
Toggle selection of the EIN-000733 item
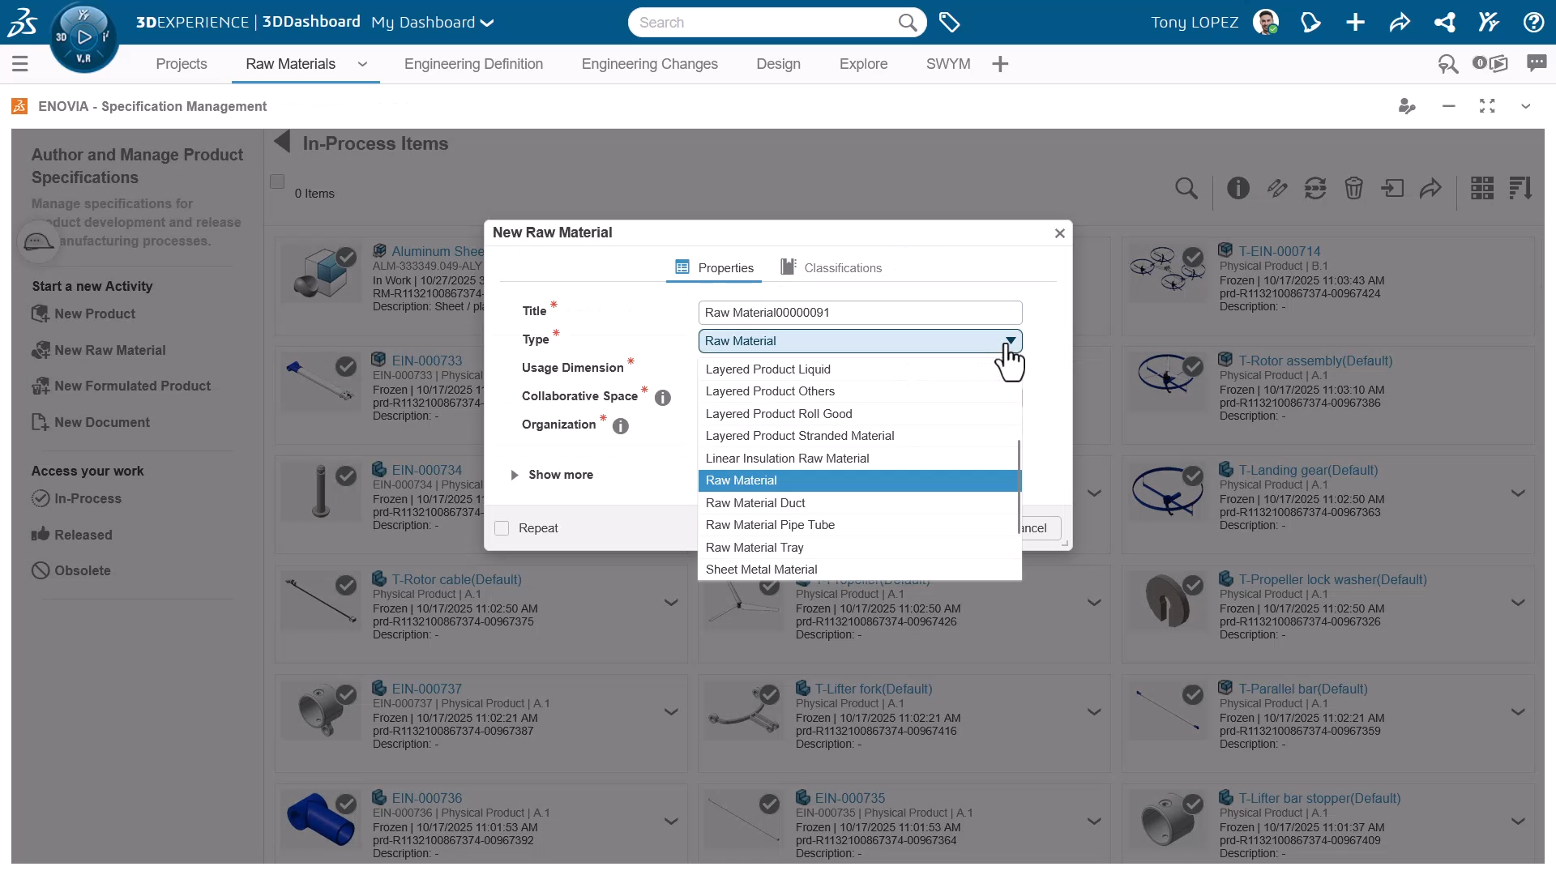(x=347, y=367)
